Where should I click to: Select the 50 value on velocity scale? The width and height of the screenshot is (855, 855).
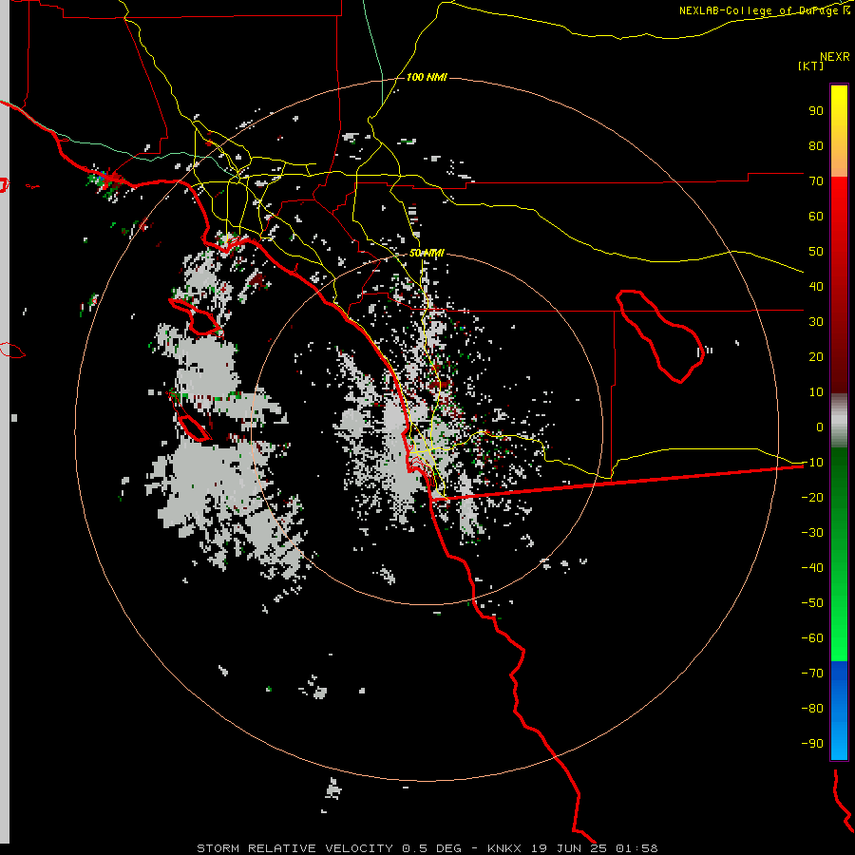[x=816, y=252]
